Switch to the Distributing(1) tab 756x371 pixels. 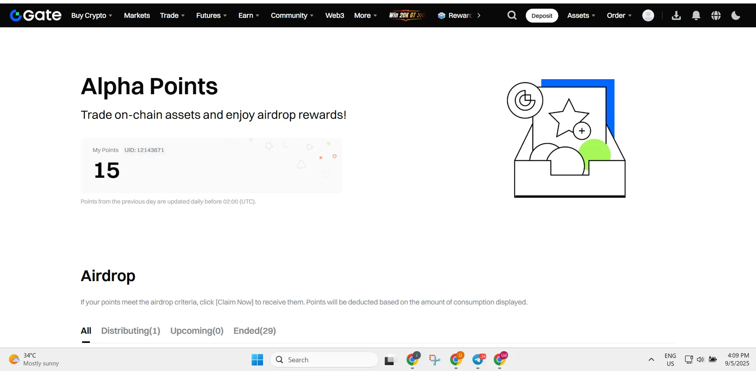pos(131,331)
